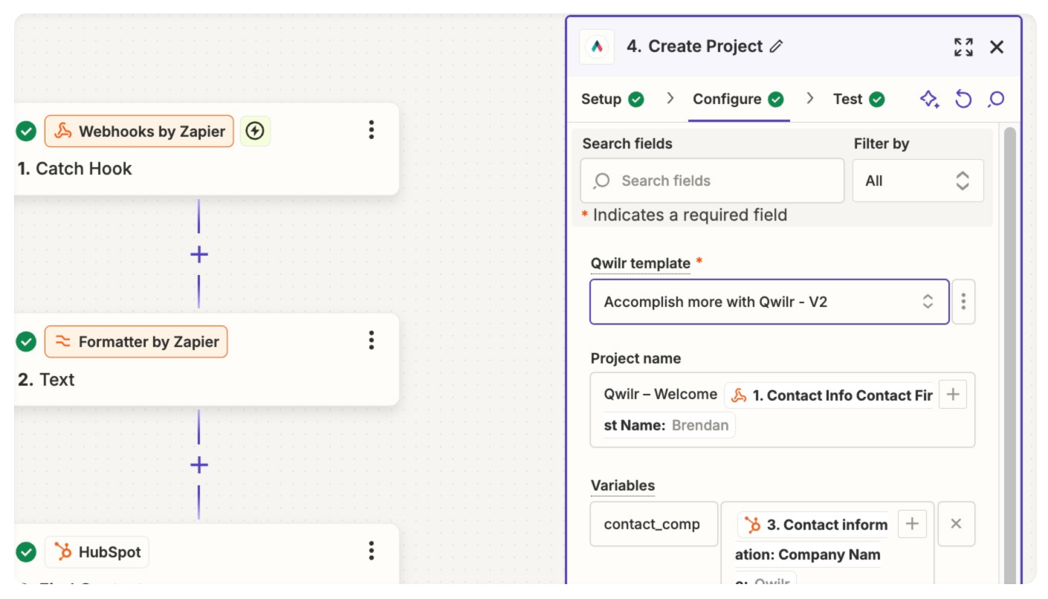Click plus button in Project name field
The height and width of the screenshot is (599, 1048).
953,395
